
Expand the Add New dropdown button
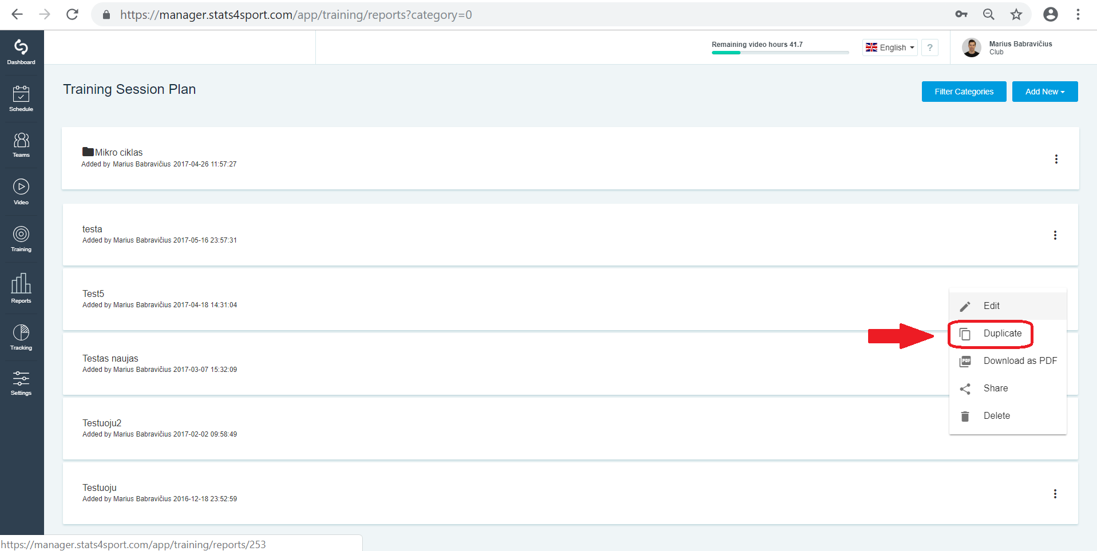click(x=1045, y=92)
